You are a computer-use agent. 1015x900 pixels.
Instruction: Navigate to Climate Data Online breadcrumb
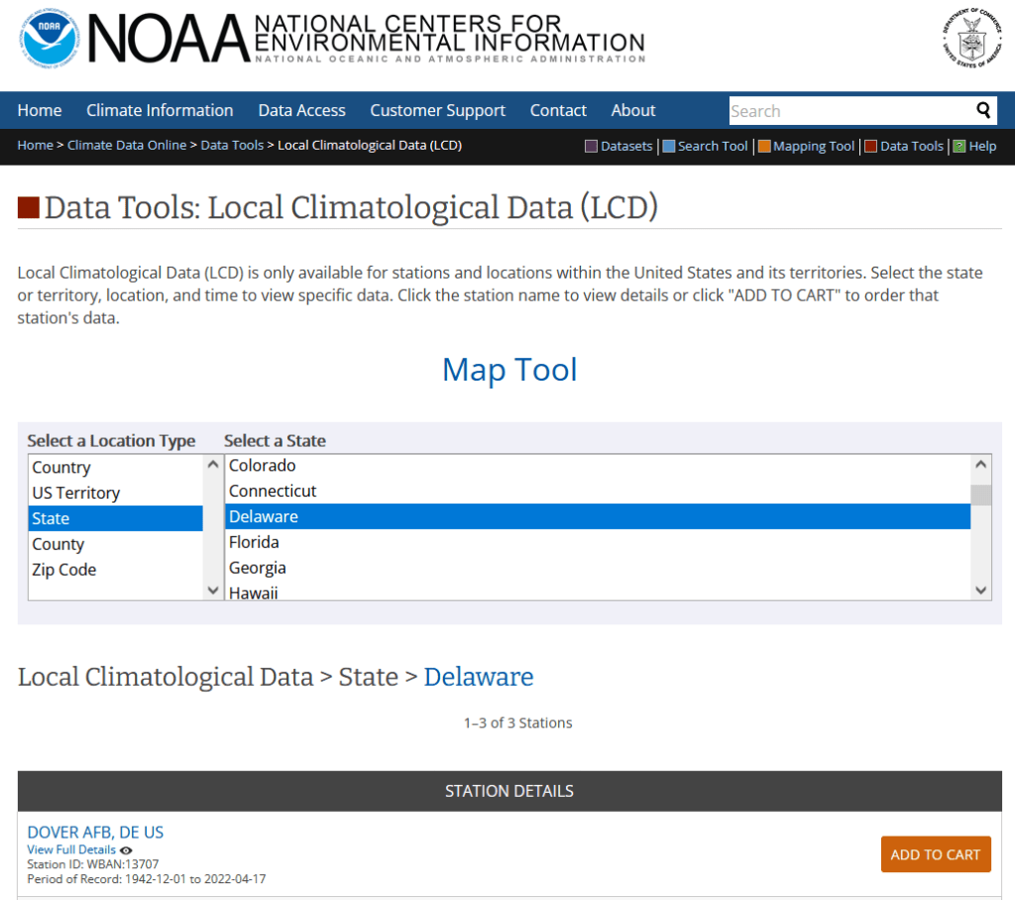coord(127,145)
